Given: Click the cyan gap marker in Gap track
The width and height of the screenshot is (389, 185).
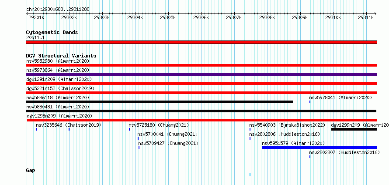Looking at the screenshot, I should 250,175.
